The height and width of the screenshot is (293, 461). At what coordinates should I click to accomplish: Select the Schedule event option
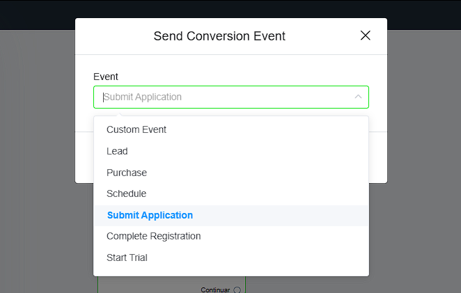pos(126,193)
